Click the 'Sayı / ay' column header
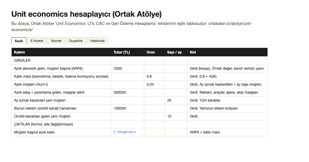 (176, 52)
